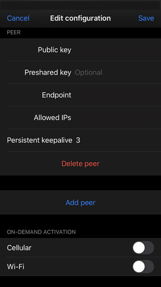This screenshot has height=287, width=161.
Task: Click the Preshared key label
Action: coord(48,73)
